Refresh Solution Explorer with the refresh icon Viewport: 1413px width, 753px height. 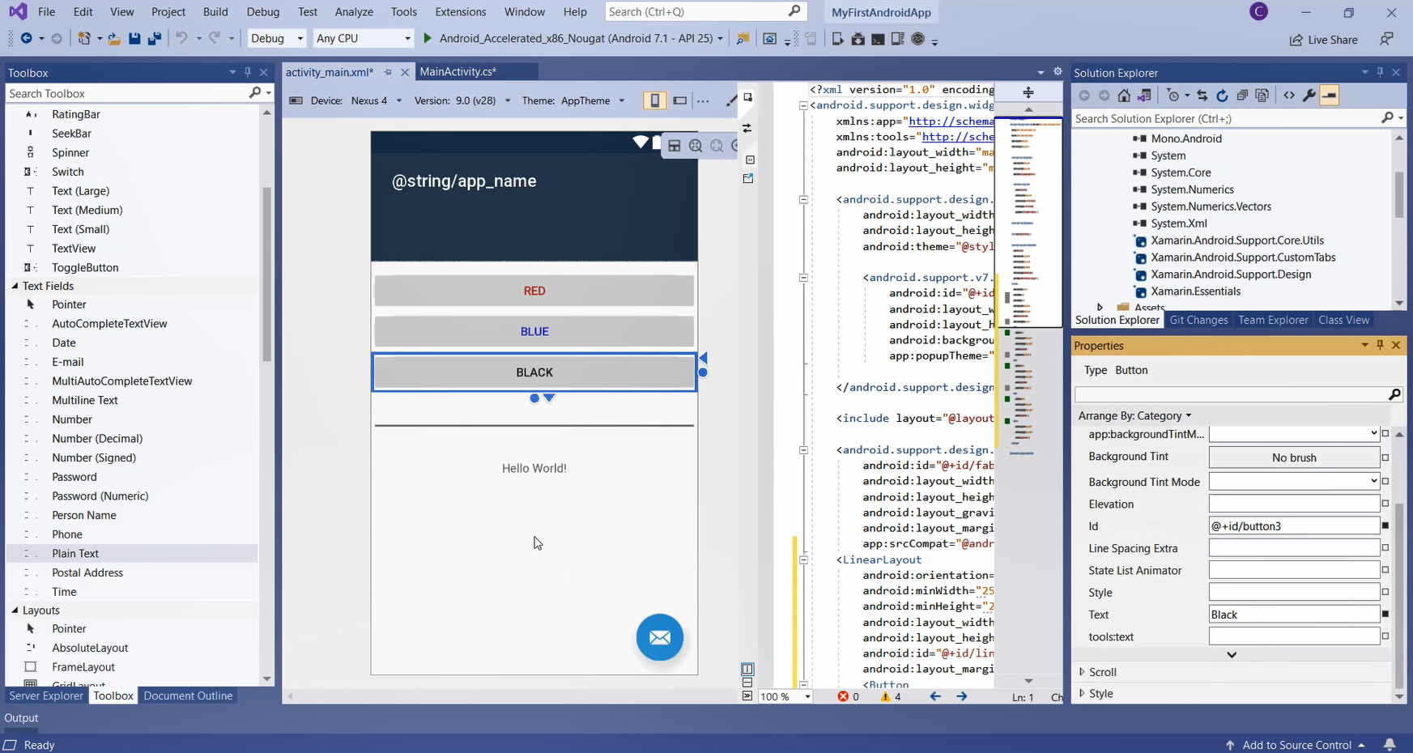[1222, 96]
